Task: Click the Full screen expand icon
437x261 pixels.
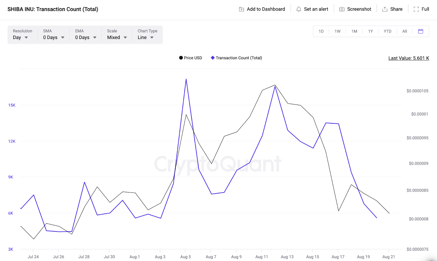Action: (416, 9)
